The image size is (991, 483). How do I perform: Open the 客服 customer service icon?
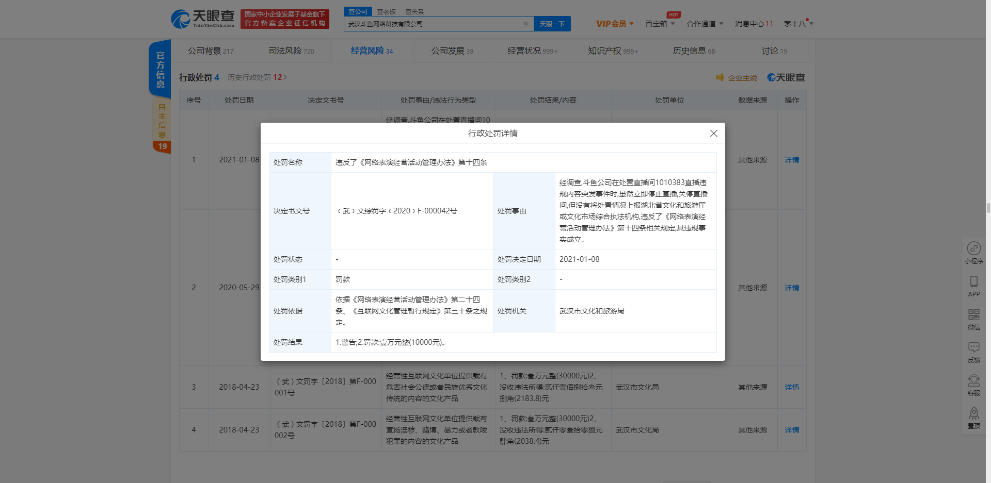click(x=974, y=385)
